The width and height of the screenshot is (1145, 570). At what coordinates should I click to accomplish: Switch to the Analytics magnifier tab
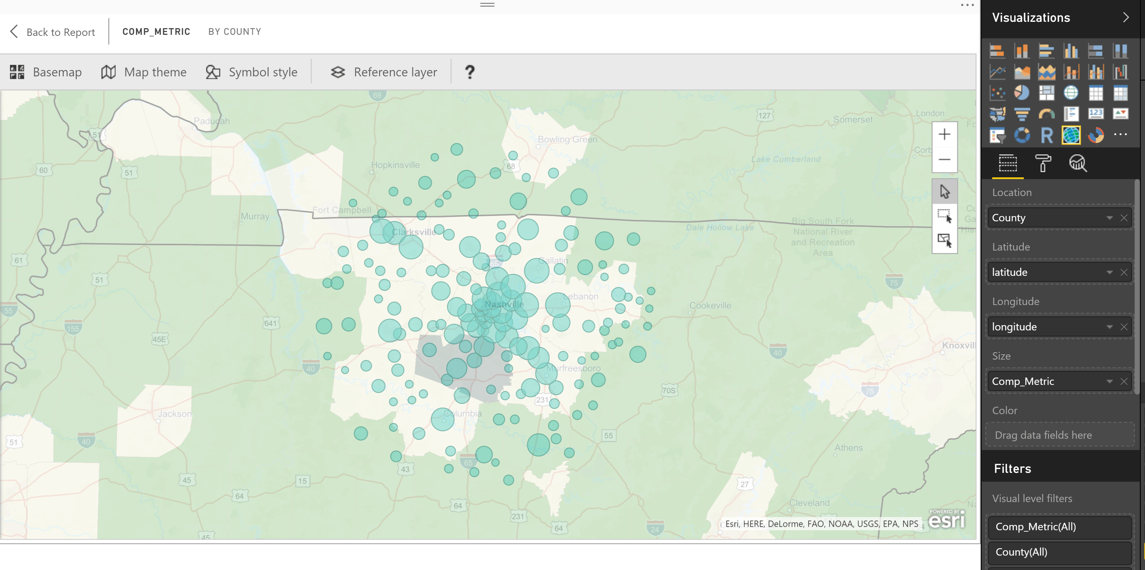[1077, 163]
